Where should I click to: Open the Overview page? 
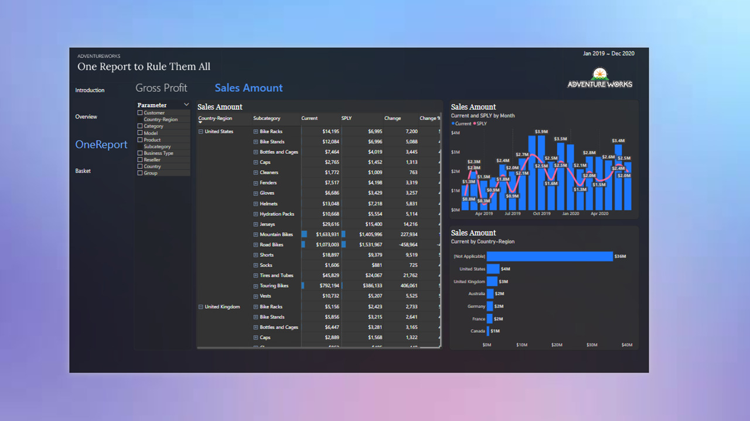(86, 117)
